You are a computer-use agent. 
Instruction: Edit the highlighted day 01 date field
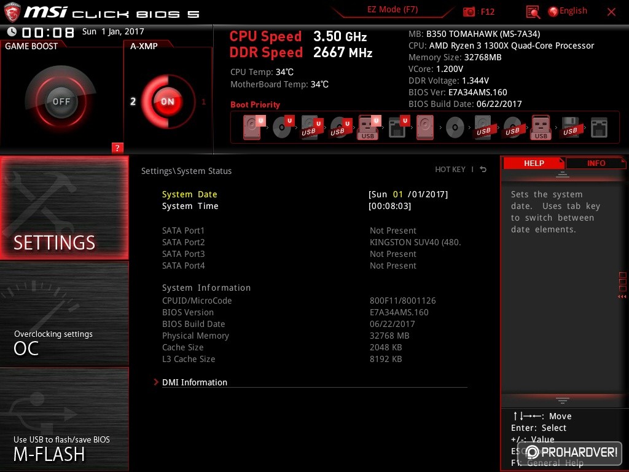click(397, 194)
